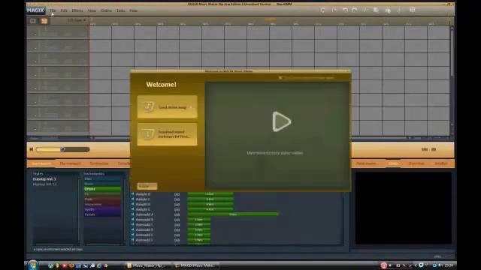Click the MAGIX logo in the menu bar
Screen dimensions: 481x270
coord(35,10)
